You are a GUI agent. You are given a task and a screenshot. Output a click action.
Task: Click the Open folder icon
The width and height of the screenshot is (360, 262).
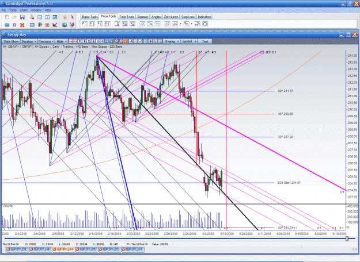(14, 17)
